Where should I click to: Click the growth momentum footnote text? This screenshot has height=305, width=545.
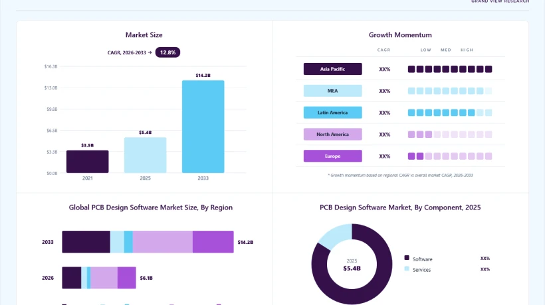coord(400,175)
